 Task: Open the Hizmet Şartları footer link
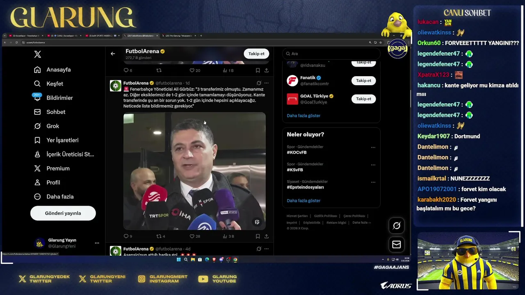[x=297, y=216]
